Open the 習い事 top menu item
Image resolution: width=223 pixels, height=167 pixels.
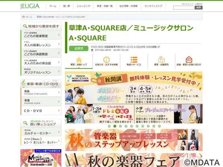pos(66,6)
